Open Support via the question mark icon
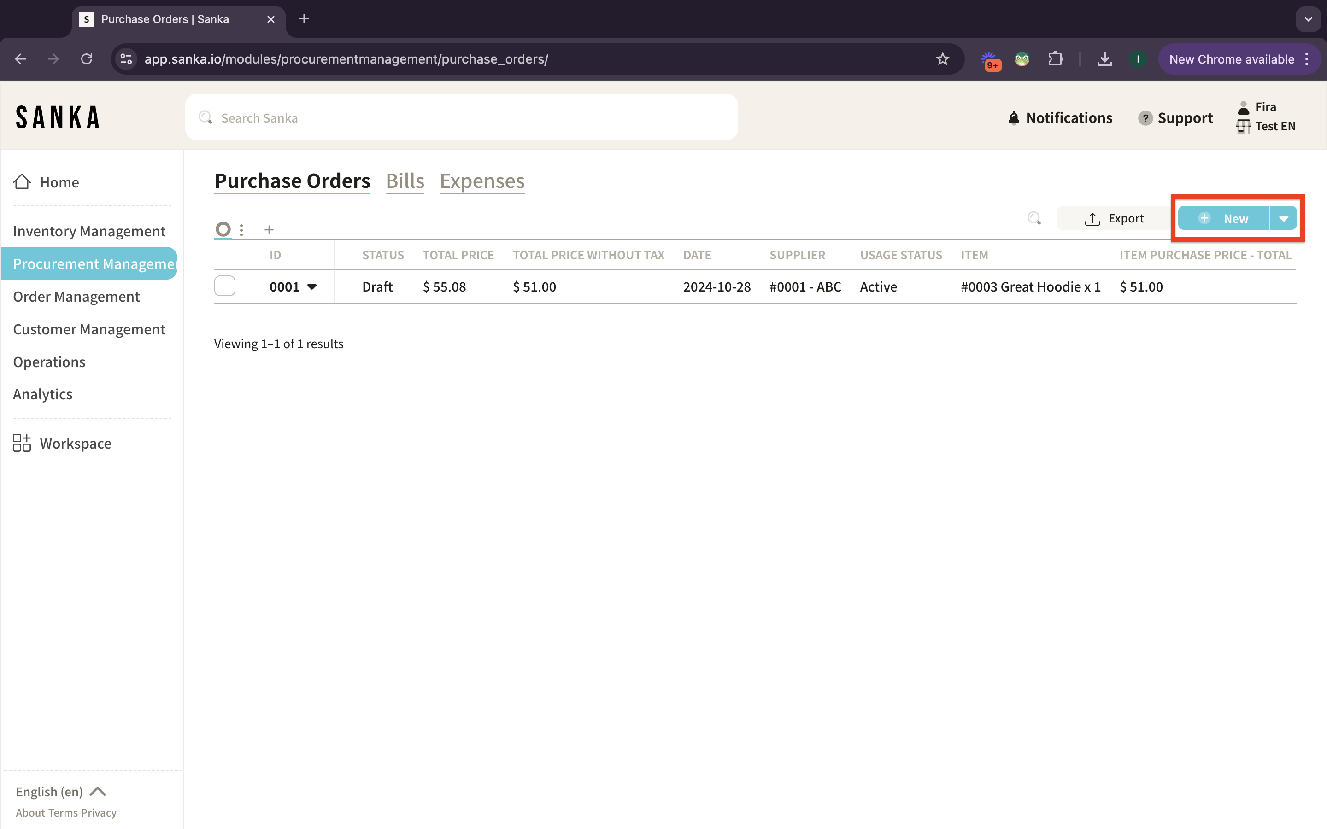The width and height of the screenshot is (1327, 829). click(x=1145, y=118)
